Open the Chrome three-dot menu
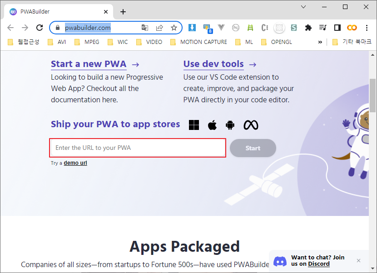 367,28
